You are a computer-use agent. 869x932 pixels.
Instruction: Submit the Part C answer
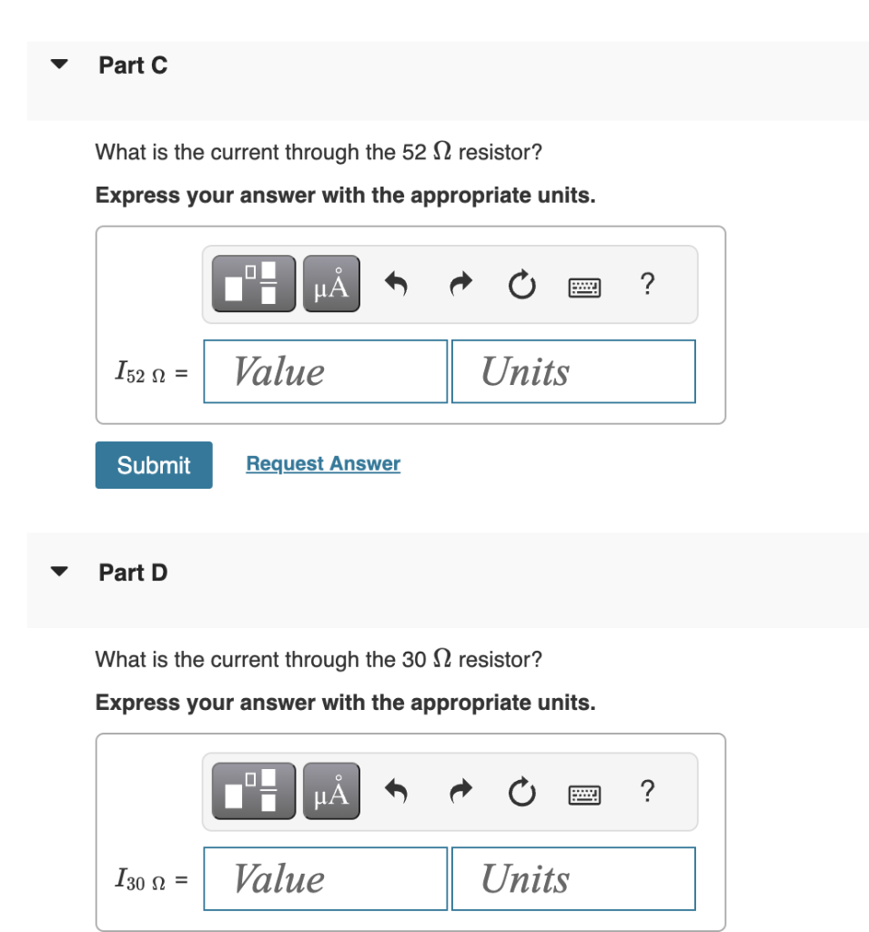click(154, 465)
